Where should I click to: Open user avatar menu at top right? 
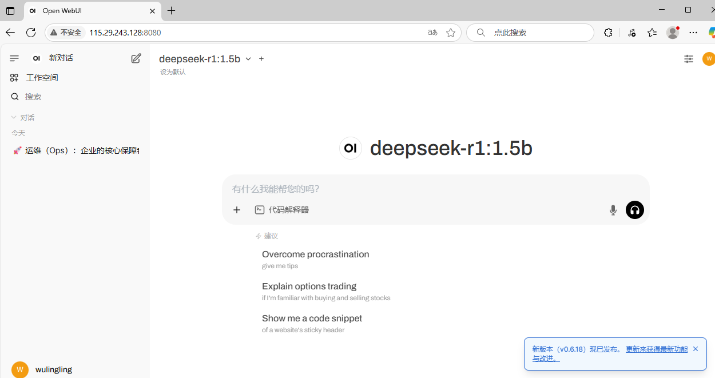(709, 59)
